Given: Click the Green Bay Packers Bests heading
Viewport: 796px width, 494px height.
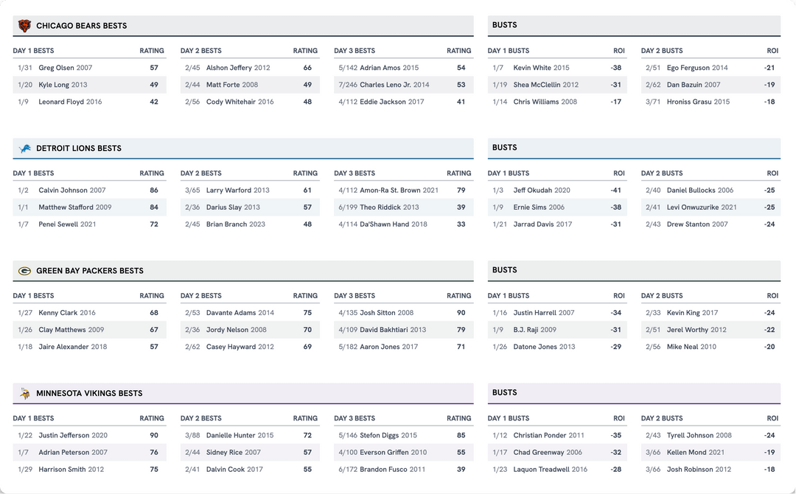Looking at the screenshot, I should 89,271.
